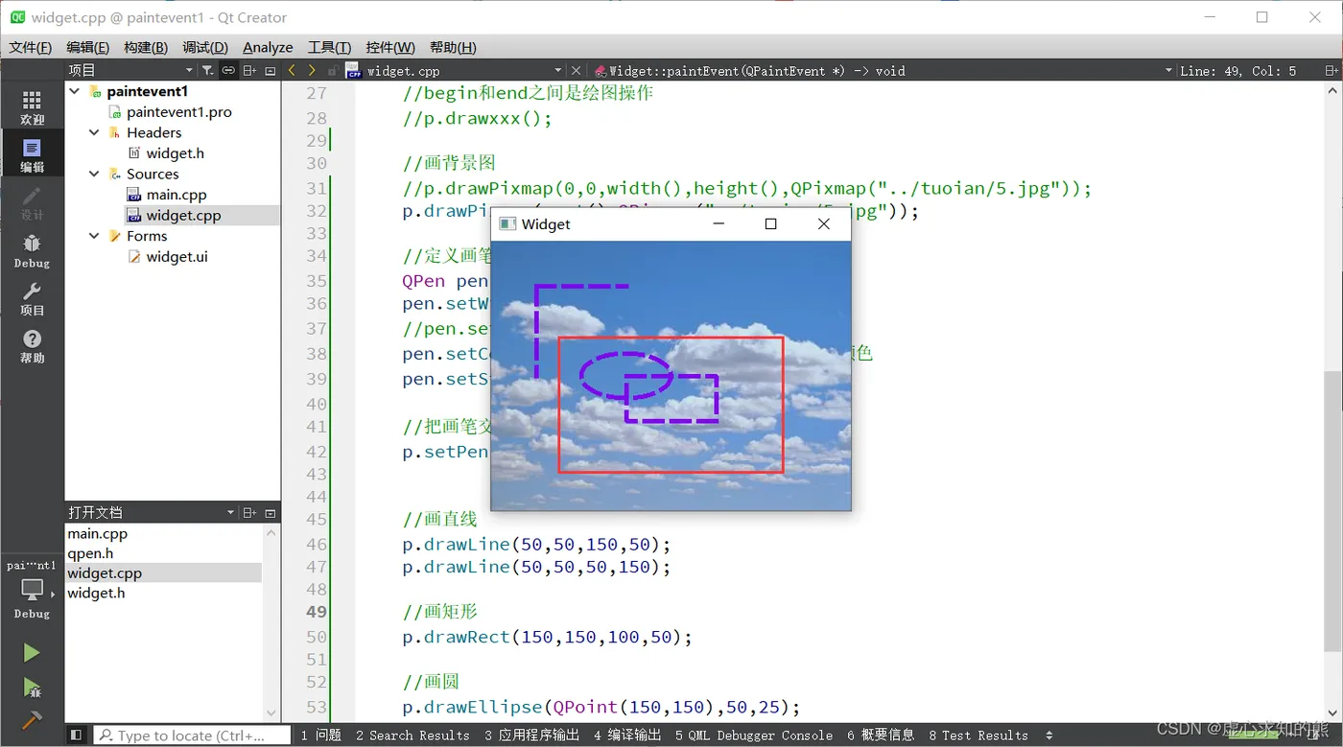
Task: Open the 调试(D) menu
Action: [205, 47]
